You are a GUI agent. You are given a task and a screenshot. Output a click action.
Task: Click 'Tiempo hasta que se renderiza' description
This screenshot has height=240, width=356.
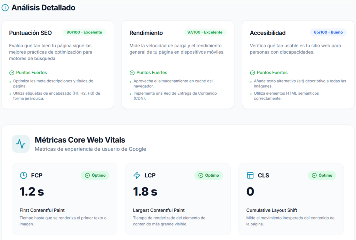(x=63, y=221)
